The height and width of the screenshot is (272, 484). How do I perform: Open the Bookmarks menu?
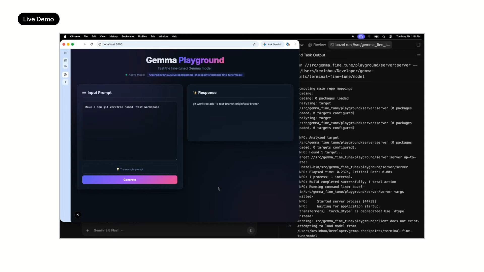point(128,37)
